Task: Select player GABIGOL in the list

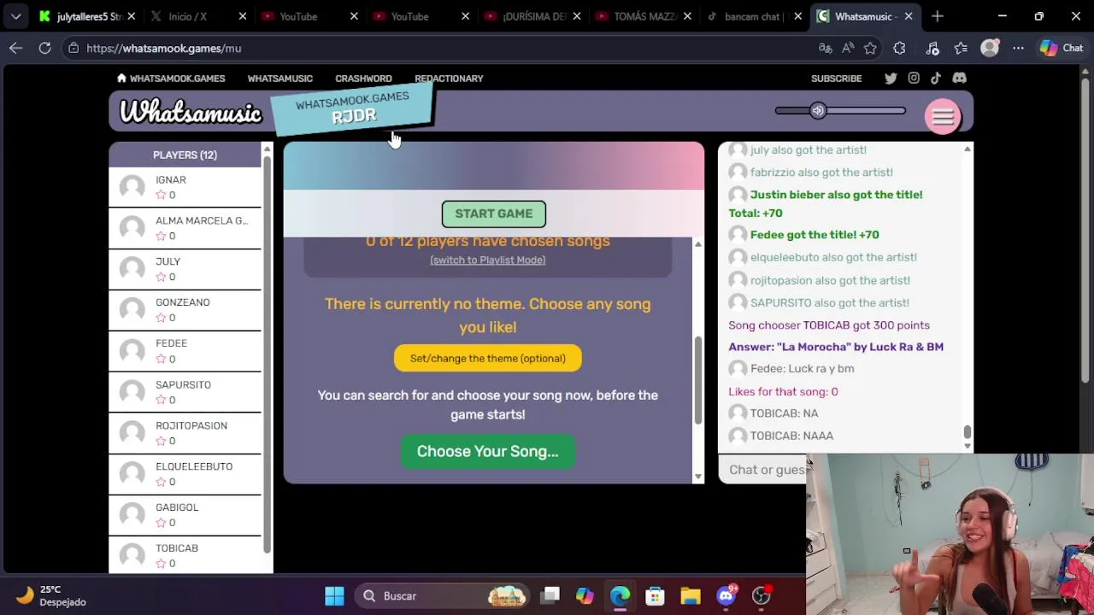Action: [x=185, y=515]
